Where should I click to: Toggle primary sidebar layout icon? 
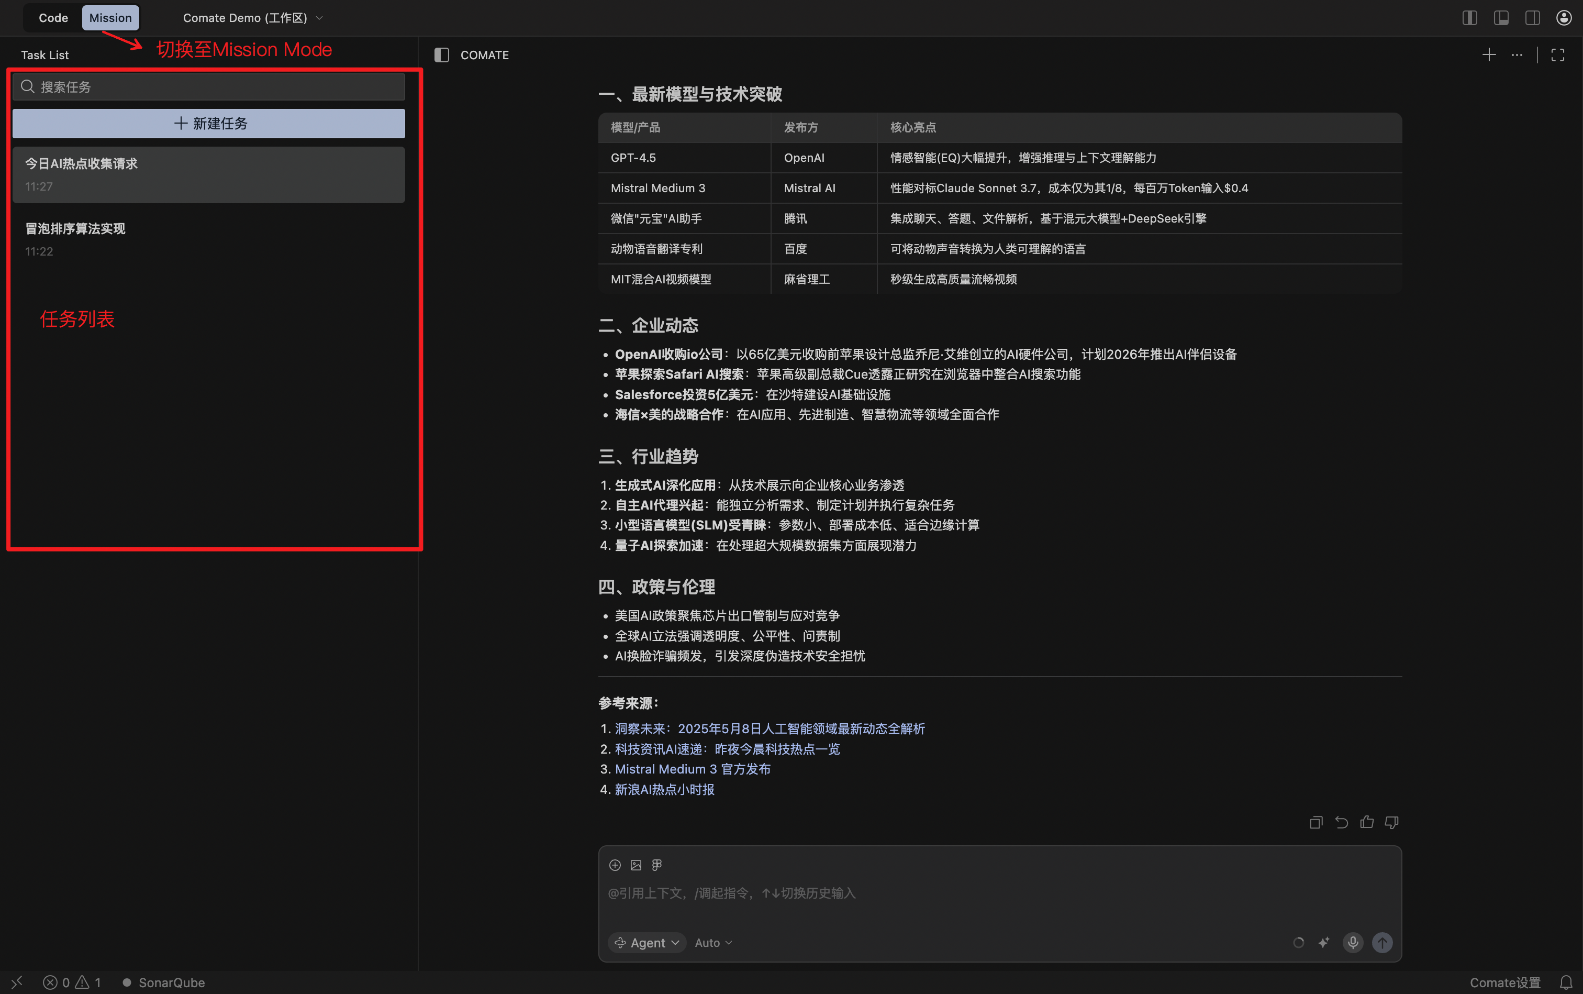(1470, 18)
